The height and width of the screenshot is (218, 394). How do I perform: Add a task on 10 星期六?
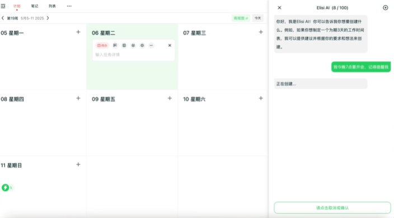[261, 98]
